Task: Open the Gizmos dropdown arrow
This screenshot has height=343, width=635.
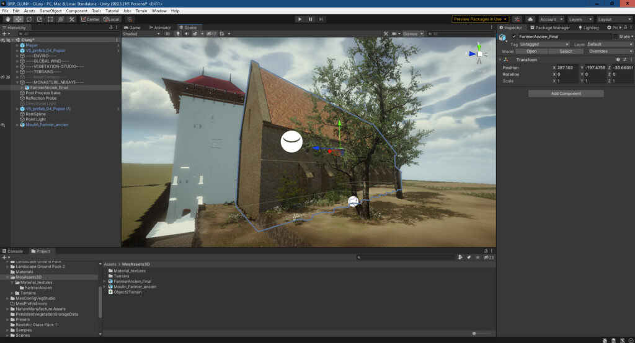Action: click(422, 34)
